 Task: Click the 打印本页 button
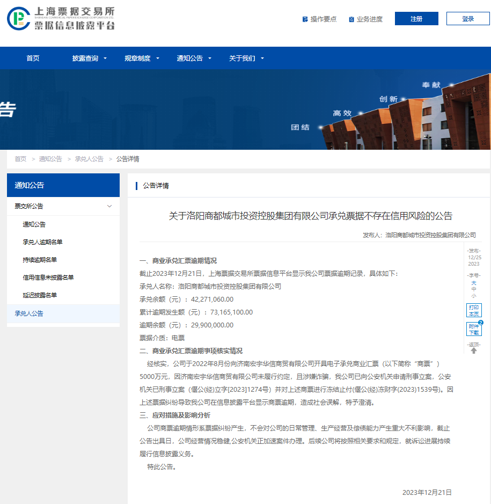(x=474, y=310)
